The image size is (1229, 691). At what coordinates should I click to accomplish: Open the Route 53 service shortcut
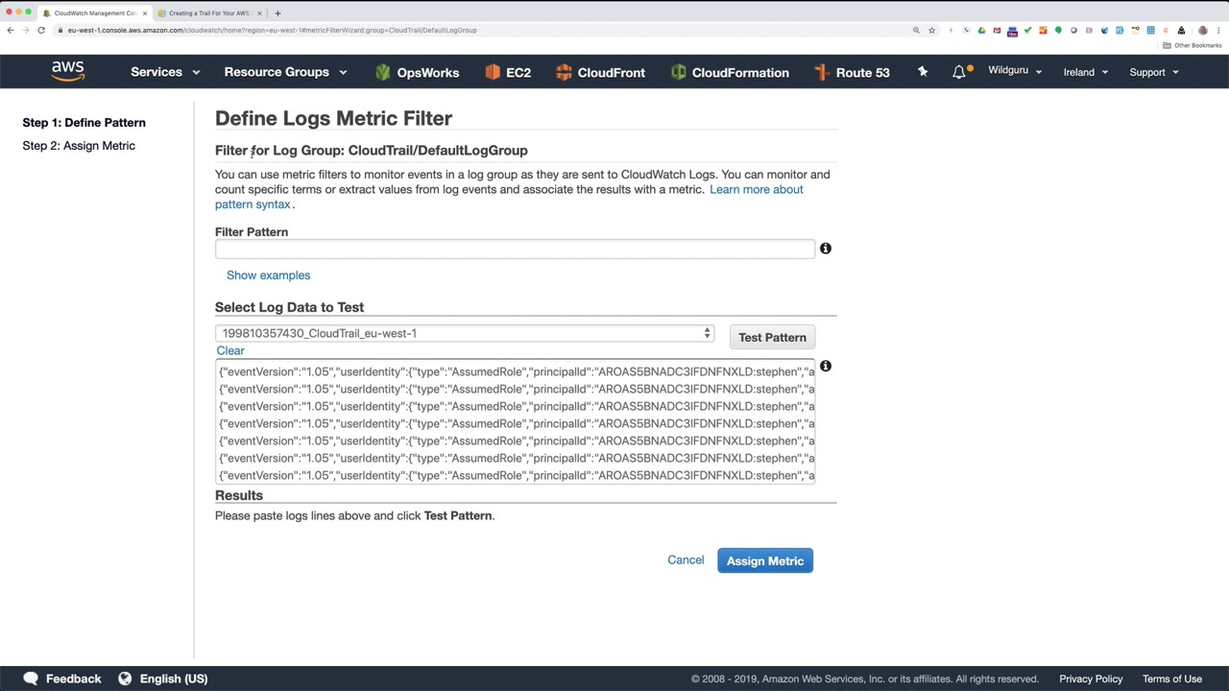tap(852, 72)
